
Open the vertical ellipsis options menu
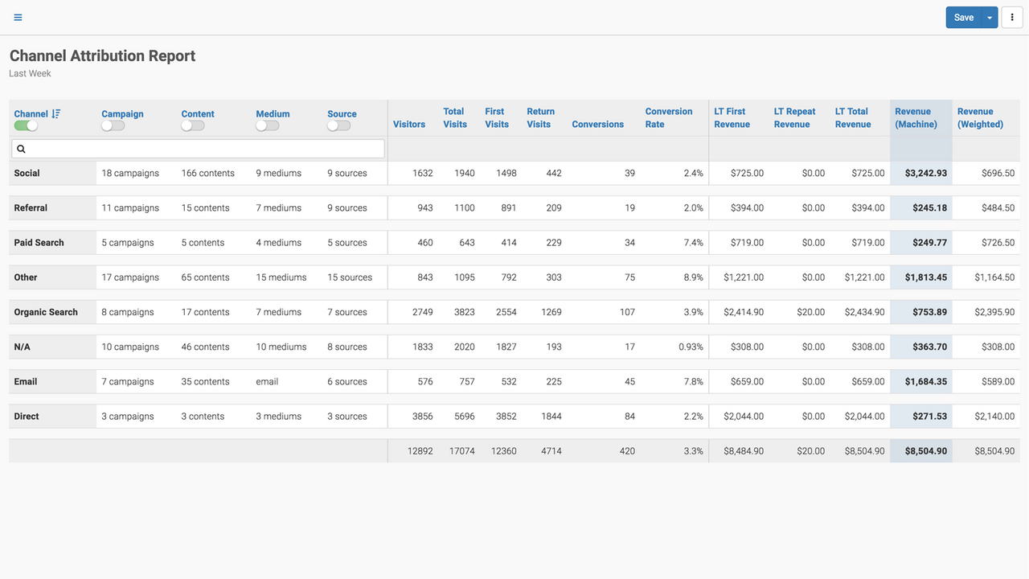pos(1011,18)
